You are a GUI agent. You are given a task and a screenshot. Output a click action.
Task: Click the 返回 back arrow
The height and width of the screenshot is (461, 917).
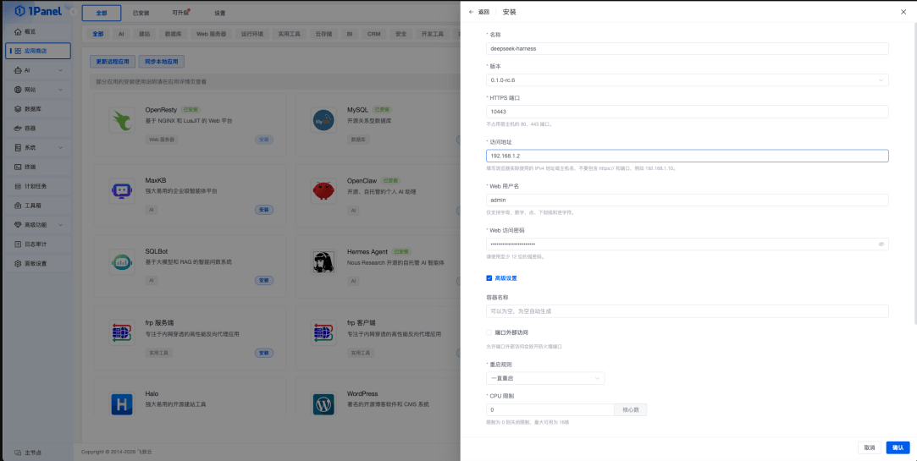472,12
